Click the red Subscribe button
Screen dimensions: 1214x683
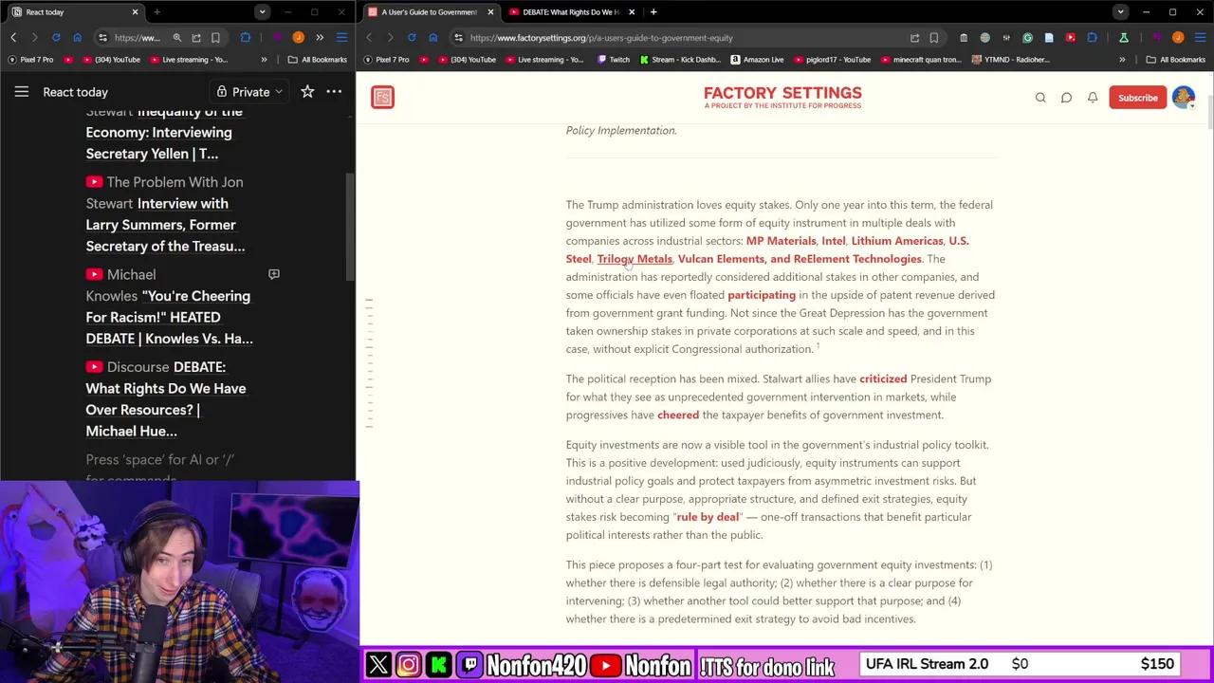tap(1137, 98)
